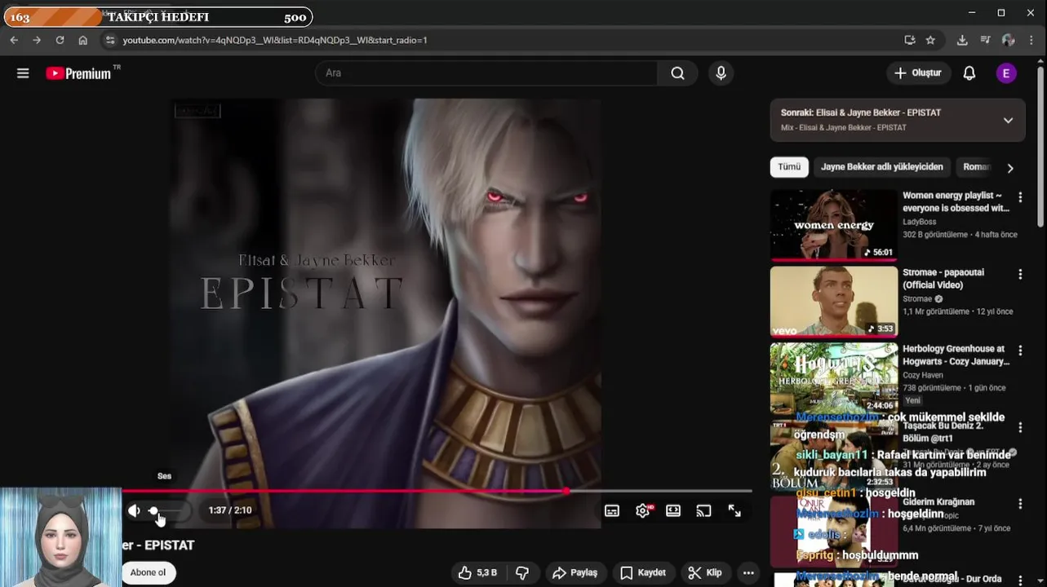Select the partially visible Roman chip

point(976,167)
